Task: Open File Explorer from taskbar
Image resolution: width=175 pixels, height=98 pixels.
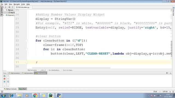Action: click(19, 96)
